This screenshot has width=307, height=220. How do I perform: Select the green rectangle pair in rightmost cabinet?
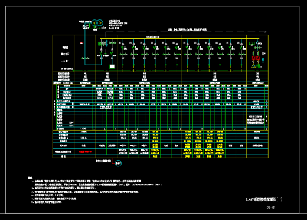click(x=252, y=44)
